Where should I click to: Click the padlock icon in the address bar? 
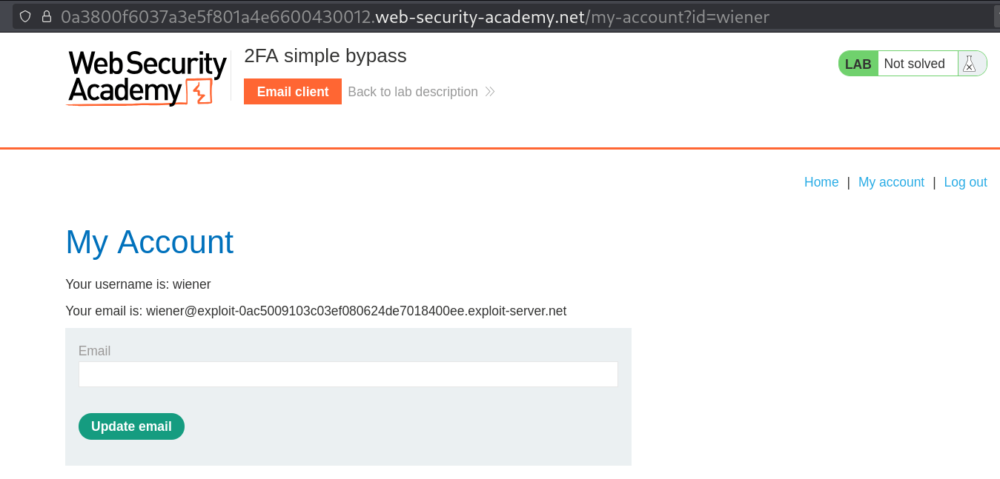click(46, 16)
